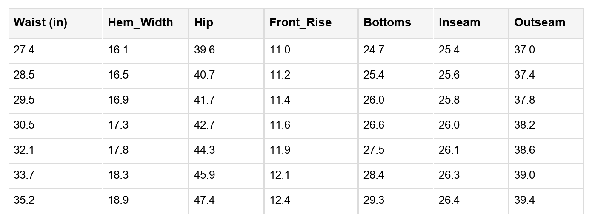Click the Waist (in) column header
Image resolution: width=592 pixels, height=222 pixels.
[x=40, y=22]
